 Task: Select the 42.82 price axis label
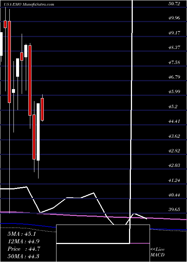[174, 151]
